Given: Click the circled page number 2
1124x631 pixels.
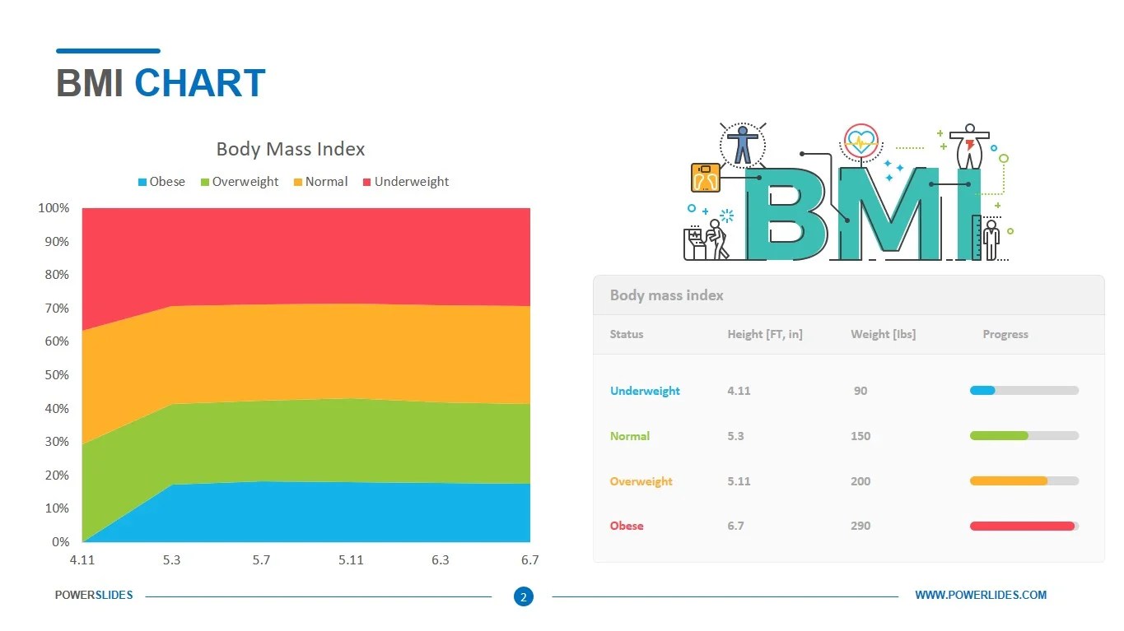Looking at the screenshot, I should coord(524,596).
